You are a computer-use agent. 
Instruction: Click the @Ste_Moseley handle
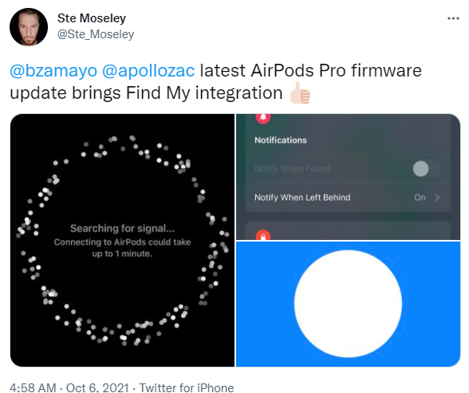click(x=96, y=34)
